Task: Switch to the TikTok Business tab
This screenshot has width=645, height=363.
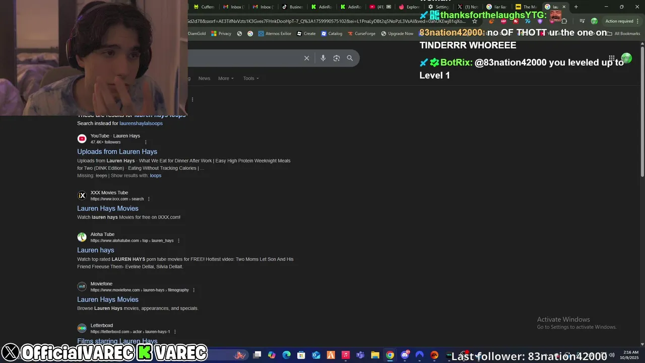Action: [x=292, y=7]
